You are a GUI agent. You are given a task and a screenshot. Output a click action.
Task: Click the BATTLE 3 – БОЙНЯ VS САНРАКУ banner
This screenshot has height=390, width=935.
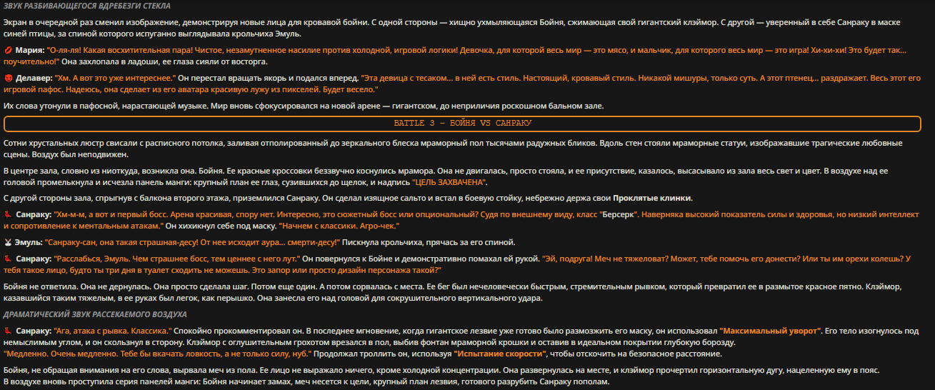pos(463,123)
